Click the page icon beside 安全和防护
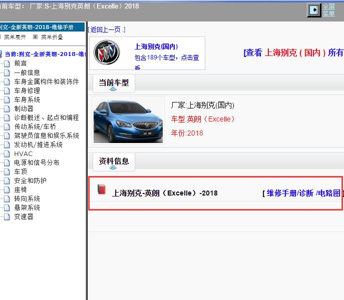Viewport: 344px width, 300px height. [7, 181]
